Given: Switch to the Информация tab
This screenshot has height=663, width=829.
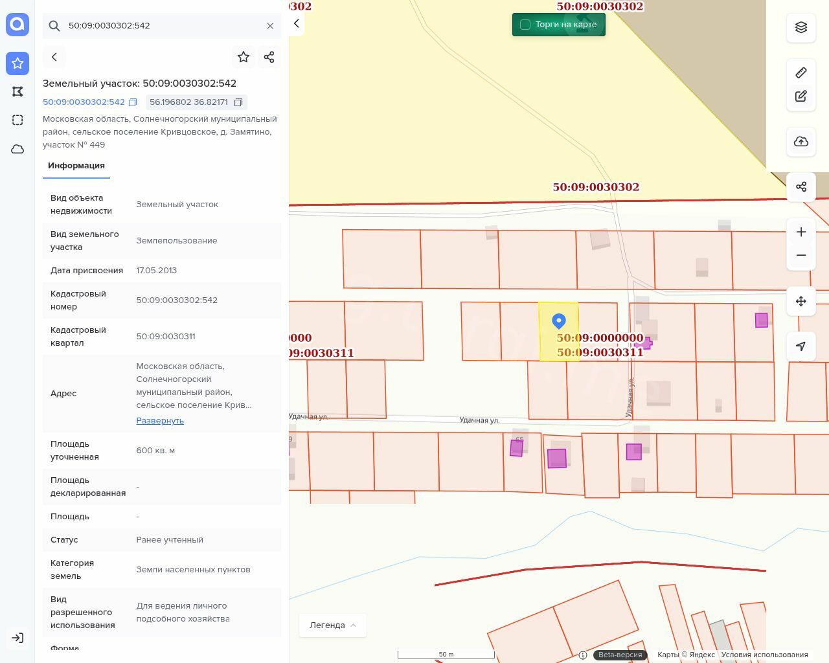Looking at the screenshot, I should pos(76,166).
